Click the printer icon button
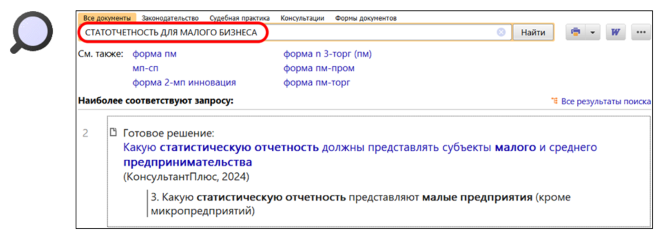Viewport: 658px width, 234px height. tap(576, 32)
